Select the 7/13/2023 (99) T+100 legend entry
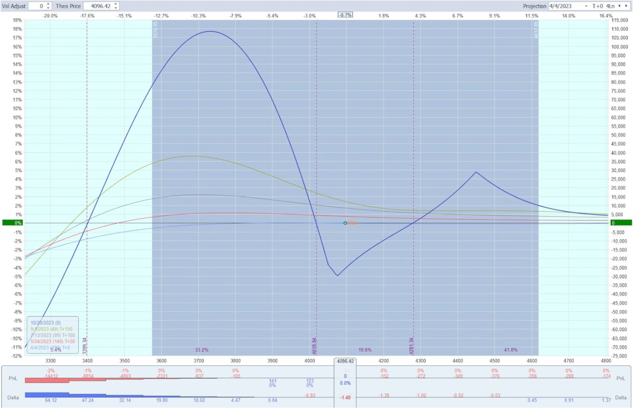The image size is (633, 409). [x=53, y=335]
